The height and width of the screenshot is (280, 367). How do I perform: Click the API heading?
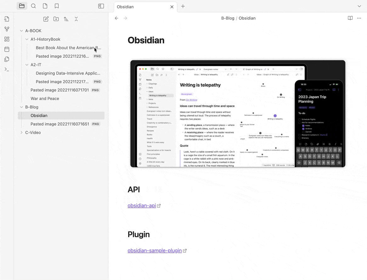(134, 189)
